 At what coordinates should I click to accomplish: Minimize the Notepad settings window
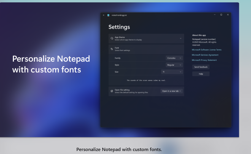(x=215, y=15)
